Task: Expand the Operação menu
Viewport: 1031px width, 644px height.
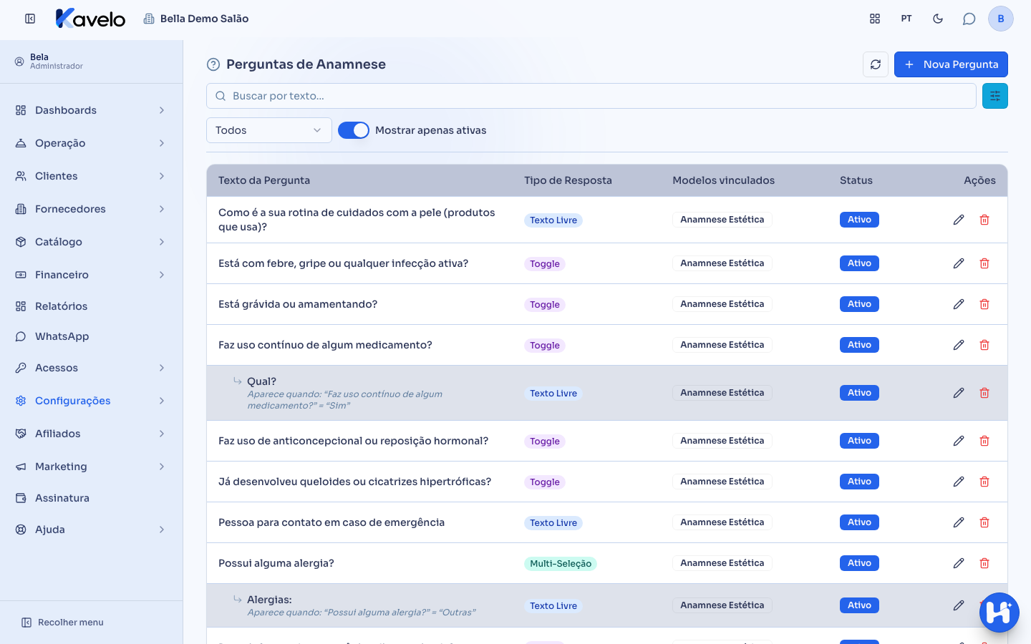Action: (x=92, y=143)
